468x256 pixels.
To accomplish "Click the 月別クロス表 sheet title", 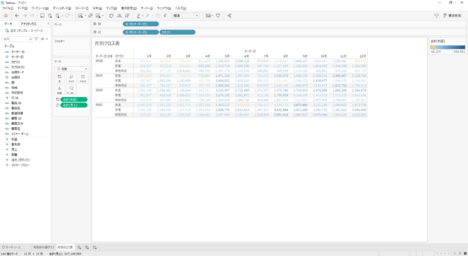I will coord(107,43).
